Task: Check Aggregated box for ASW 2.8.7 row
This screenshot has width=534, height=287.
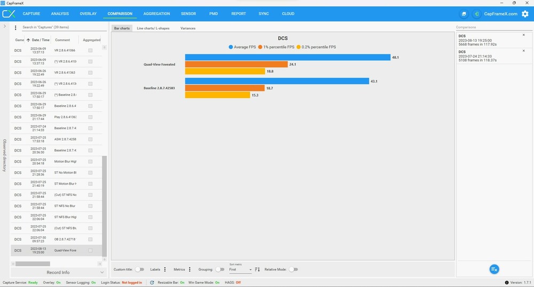Action: [x=90, y=139]
